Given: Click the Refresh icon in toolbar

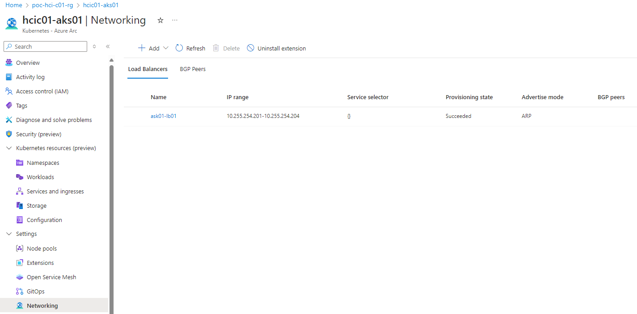Looking at the screenshot, I should tap(179, 48).
